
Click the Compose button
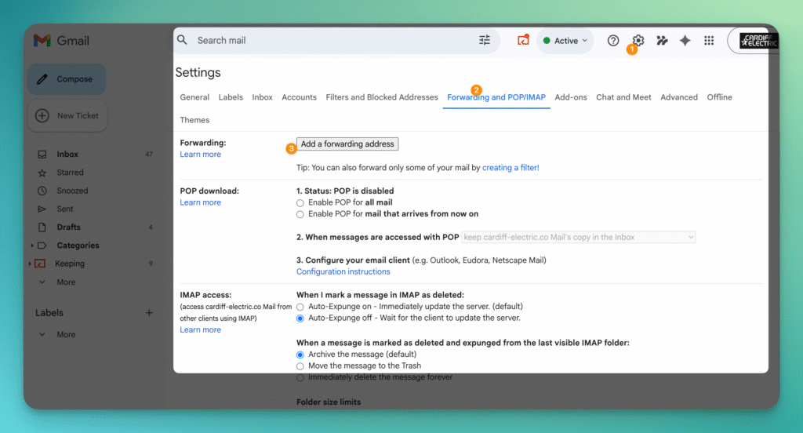tap(67, 79)
